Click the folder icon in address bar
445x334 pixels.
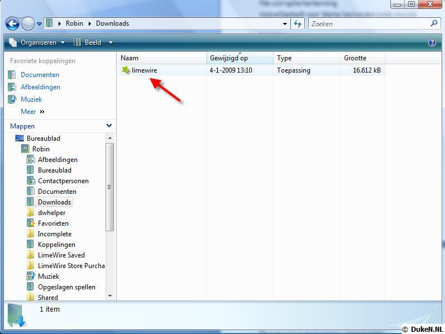49,23
